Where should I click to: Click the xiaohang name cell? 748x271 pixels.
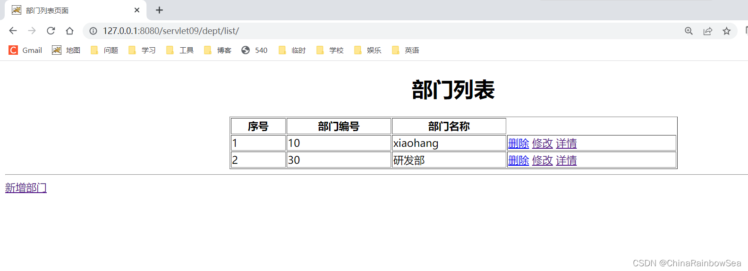click(449, 143)
